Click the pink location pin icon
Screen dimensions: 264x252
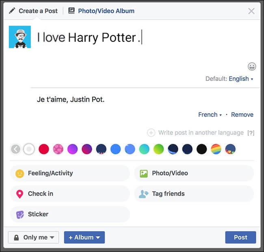(x=20, y=194)
